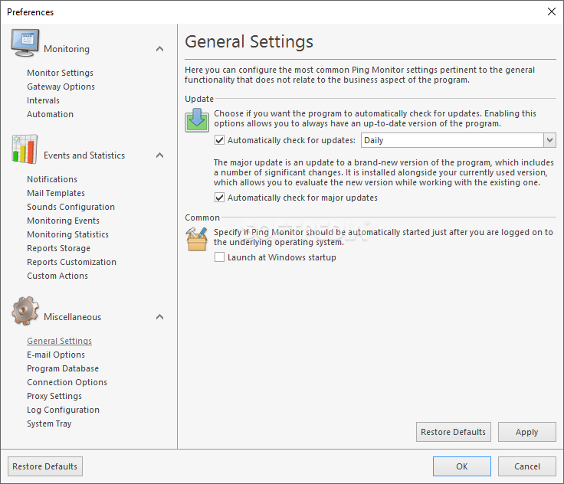Image resolution: width=564 pixels, height=484 pixels.
Task: Click the Common toolbox icon
Action: pyautogui.click(x=196, y=239)
